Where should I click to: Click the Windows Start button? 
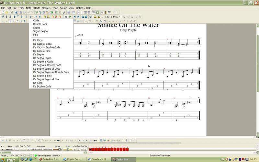[8, 160]
